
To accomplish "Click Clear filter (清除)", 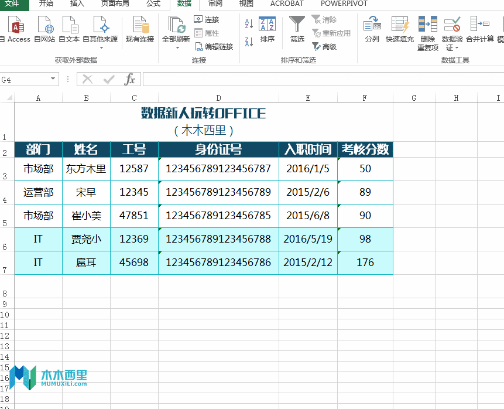I will 324,19.
